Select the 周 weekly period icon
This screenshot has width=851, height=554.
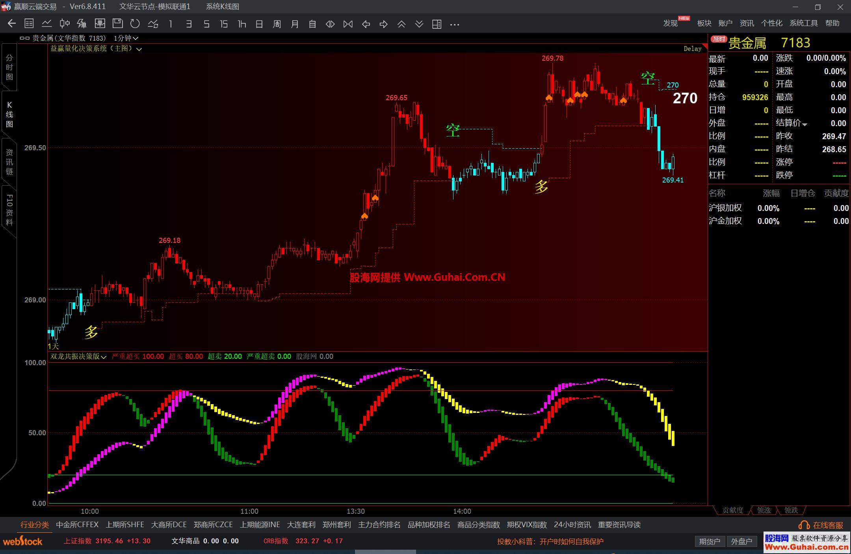click(277, 24)
